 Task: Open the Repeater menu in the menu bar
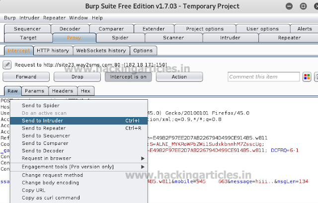coord(54,18)
